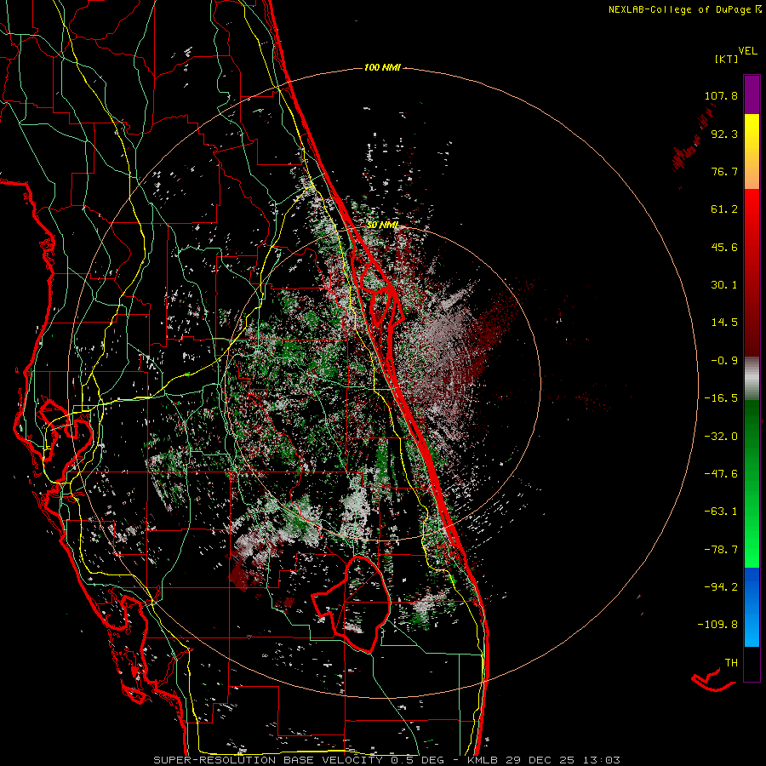The height and width of the screenshot is (766, 766).
Task: Click the 107.8 value on the velocity scale
Action: (x=721, y=95)
